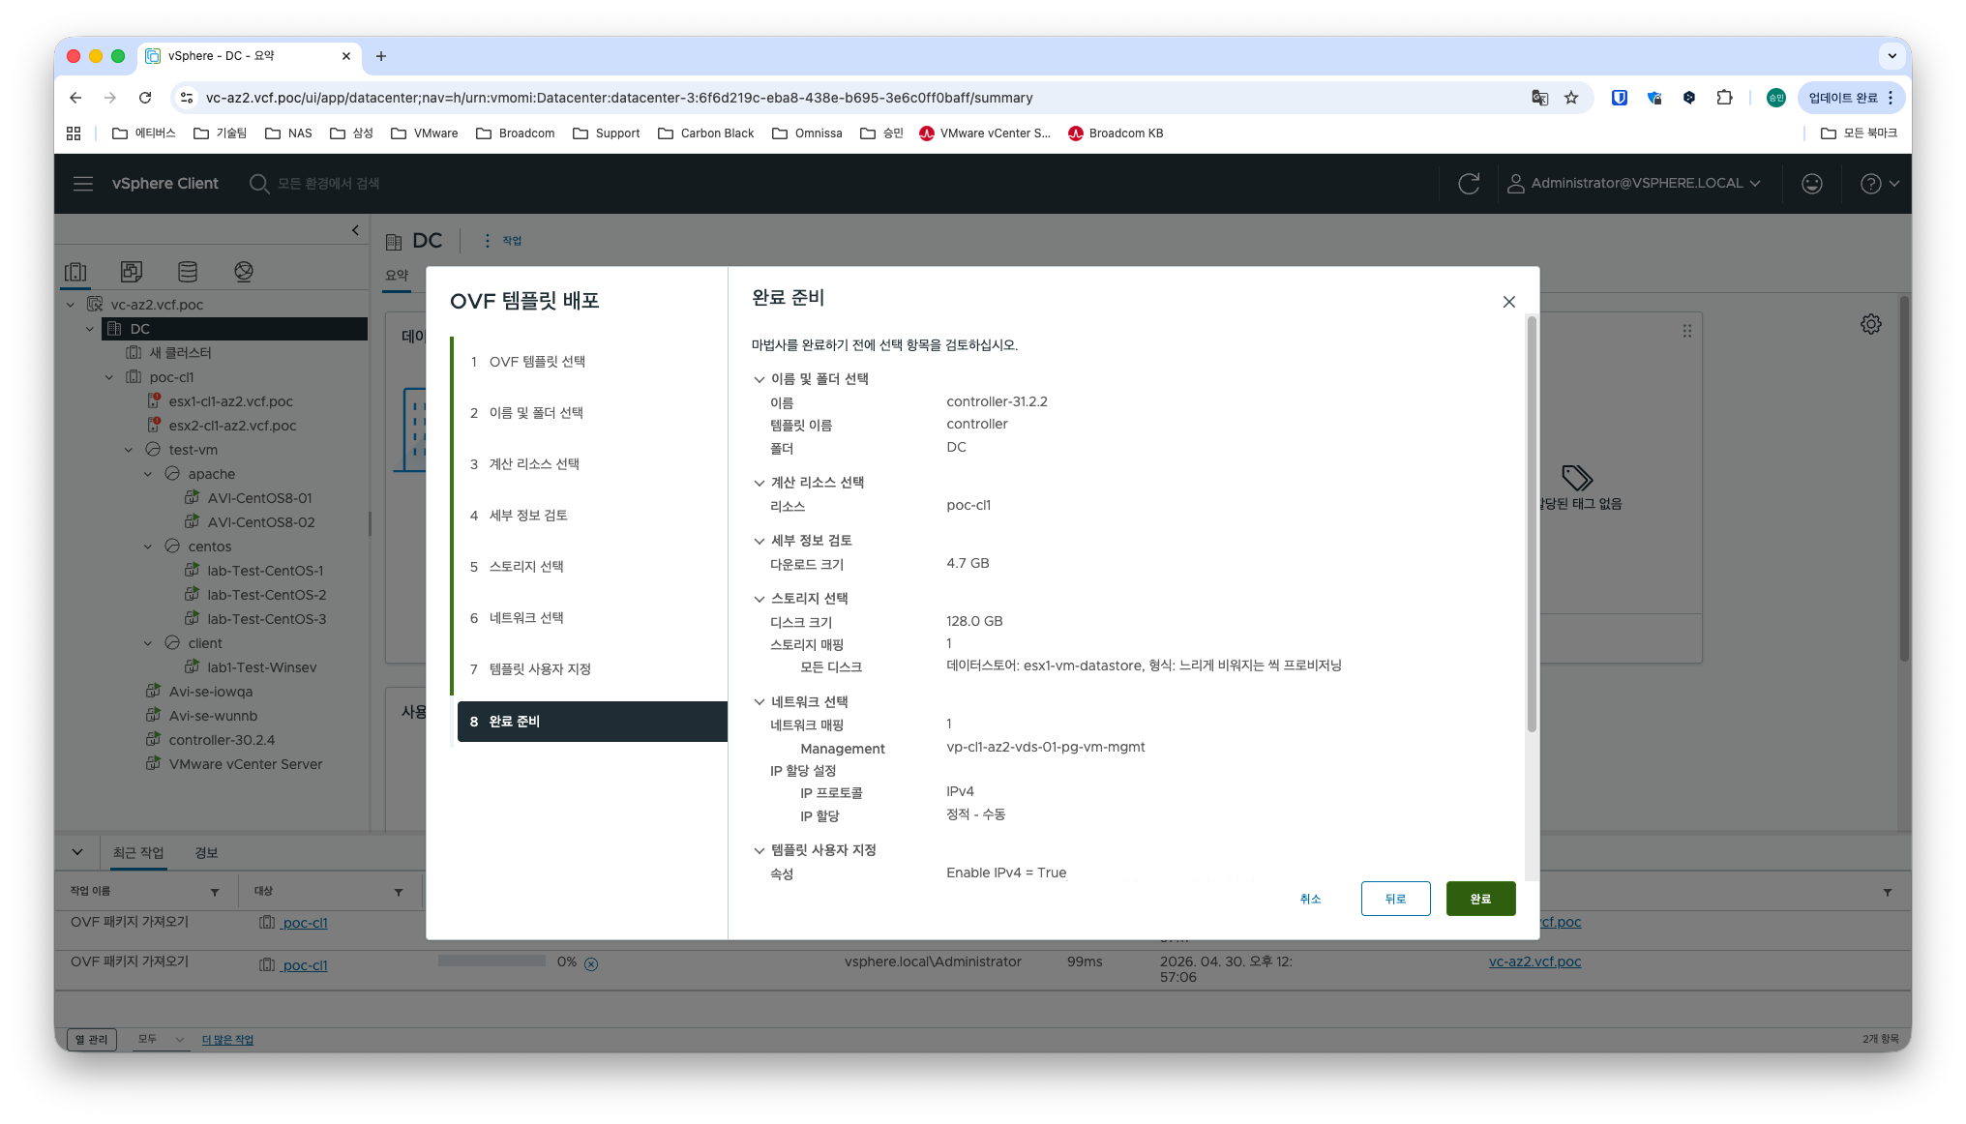
Task: Open the feedback smiley icon
Action: click(x=1812, y=184)
